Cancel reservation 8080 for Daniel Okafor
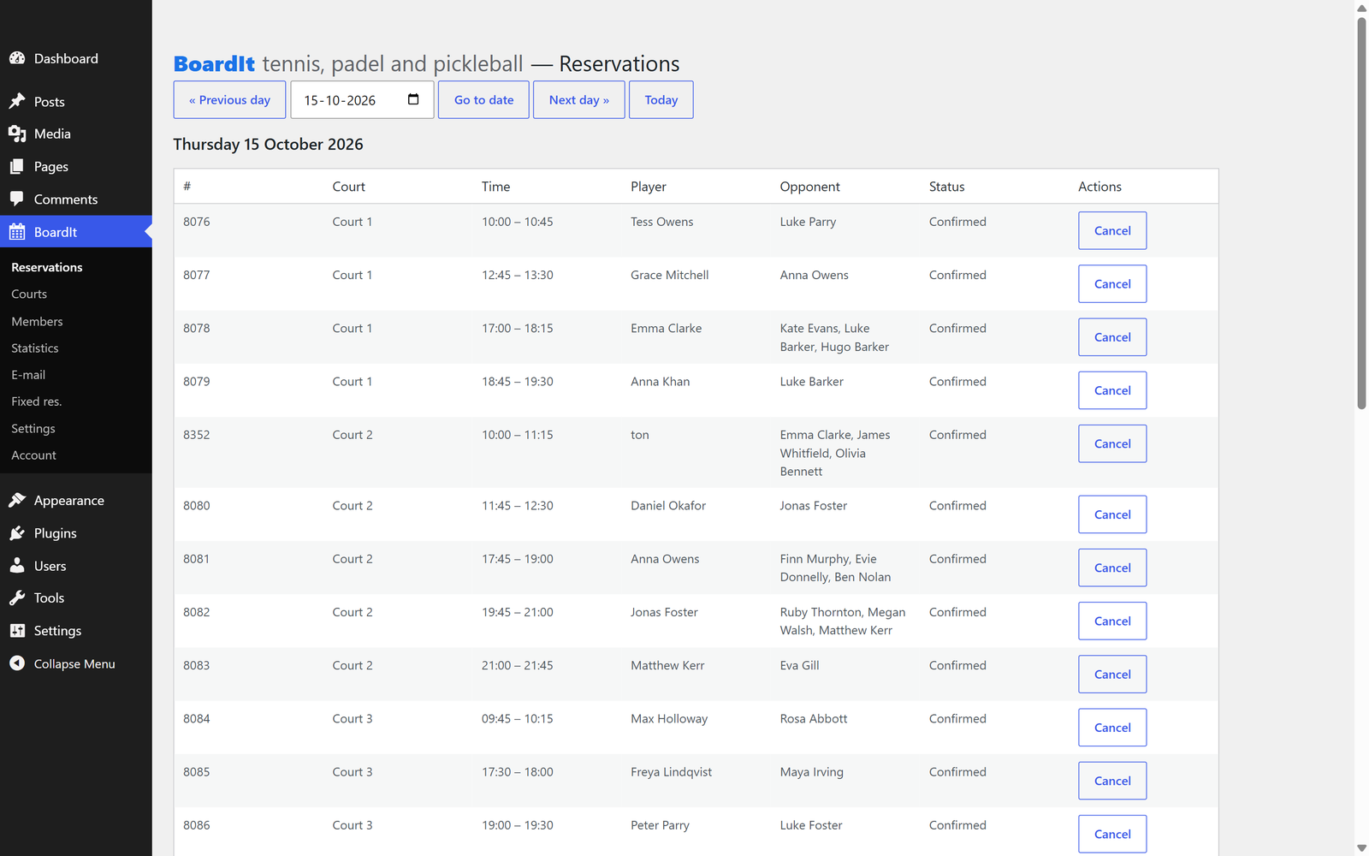 pos(1112,514)
